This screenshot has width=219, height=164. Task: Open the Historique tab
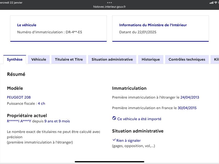click(x=151, y=59)
